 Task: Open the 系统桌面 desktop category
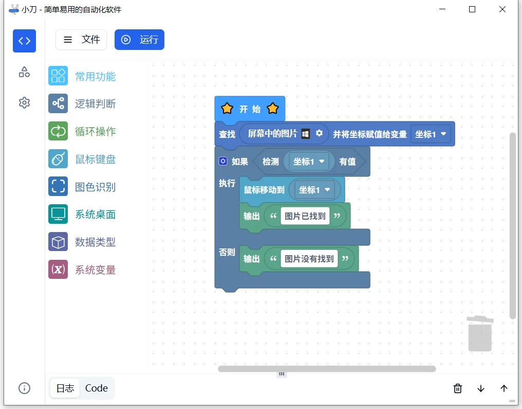(x=58, y=215)
